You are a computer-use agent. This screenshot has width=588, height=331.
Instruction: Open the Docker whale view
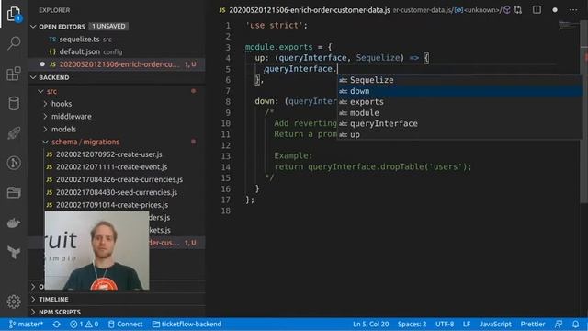[14, 223]
